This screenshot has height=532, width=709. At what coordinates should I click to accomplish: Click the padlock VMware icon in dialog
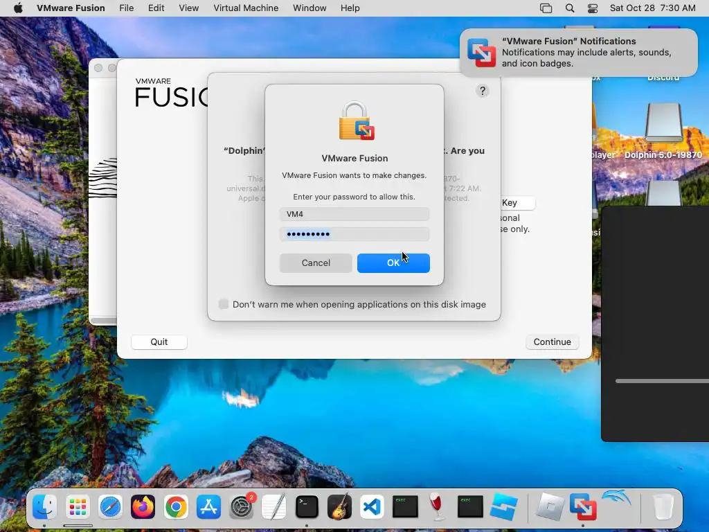(357, 121)
